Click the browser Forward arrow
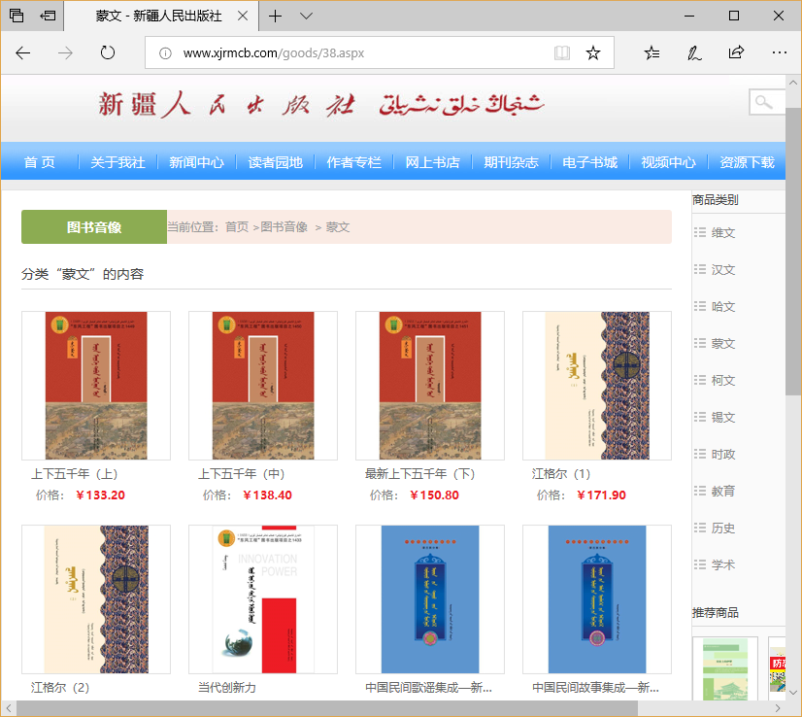Viewport: 802px width, 717px height. coord(65,52)
